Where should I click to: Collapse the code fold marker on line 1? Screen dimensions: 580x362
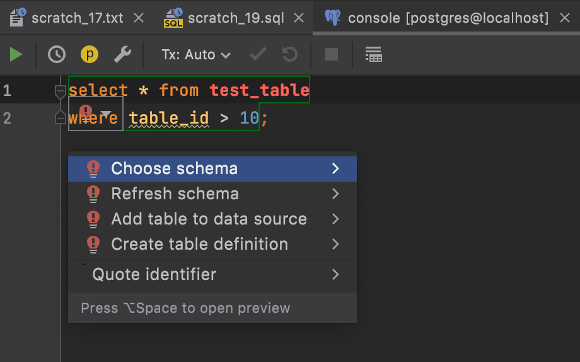click(60, 91)
